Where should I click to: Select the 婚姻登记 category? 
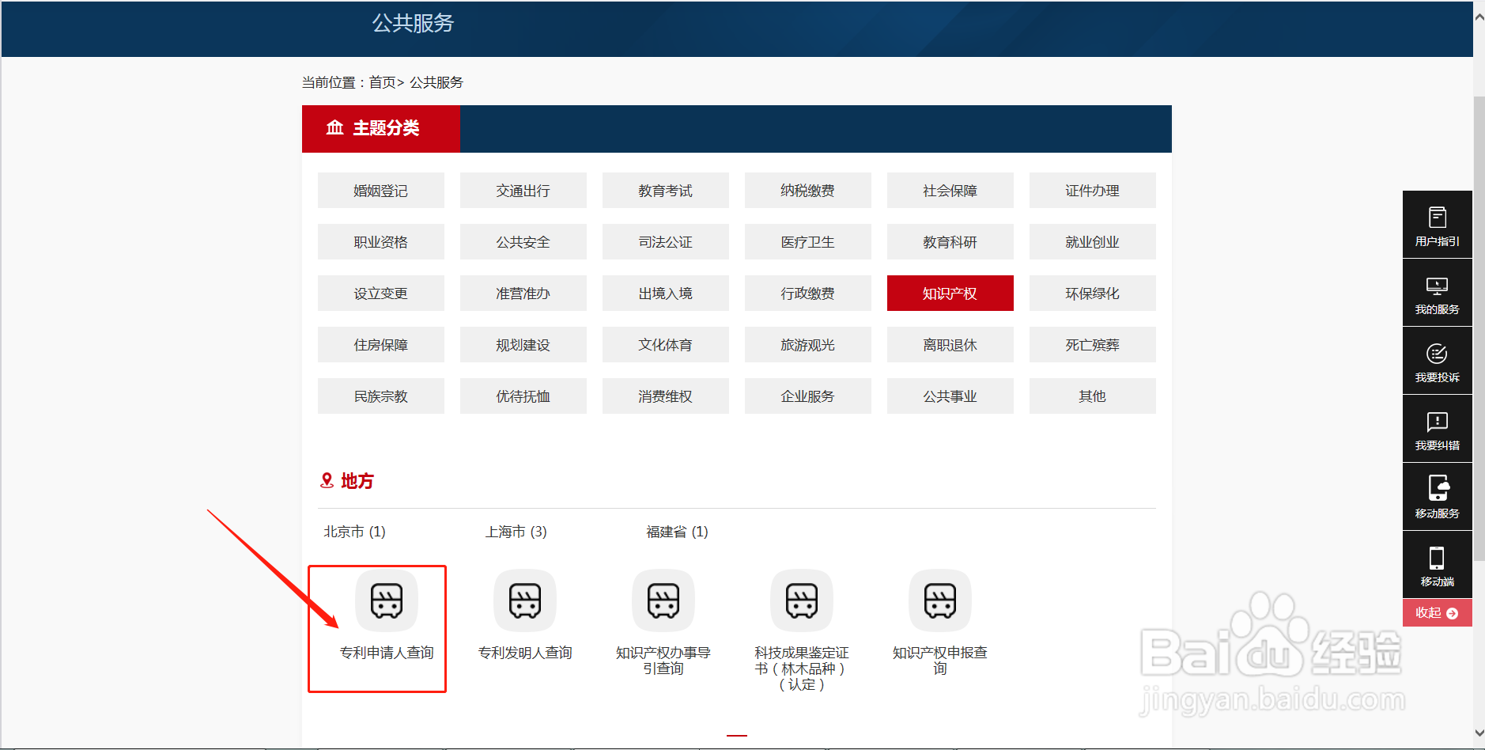click(x=380, y=190)
